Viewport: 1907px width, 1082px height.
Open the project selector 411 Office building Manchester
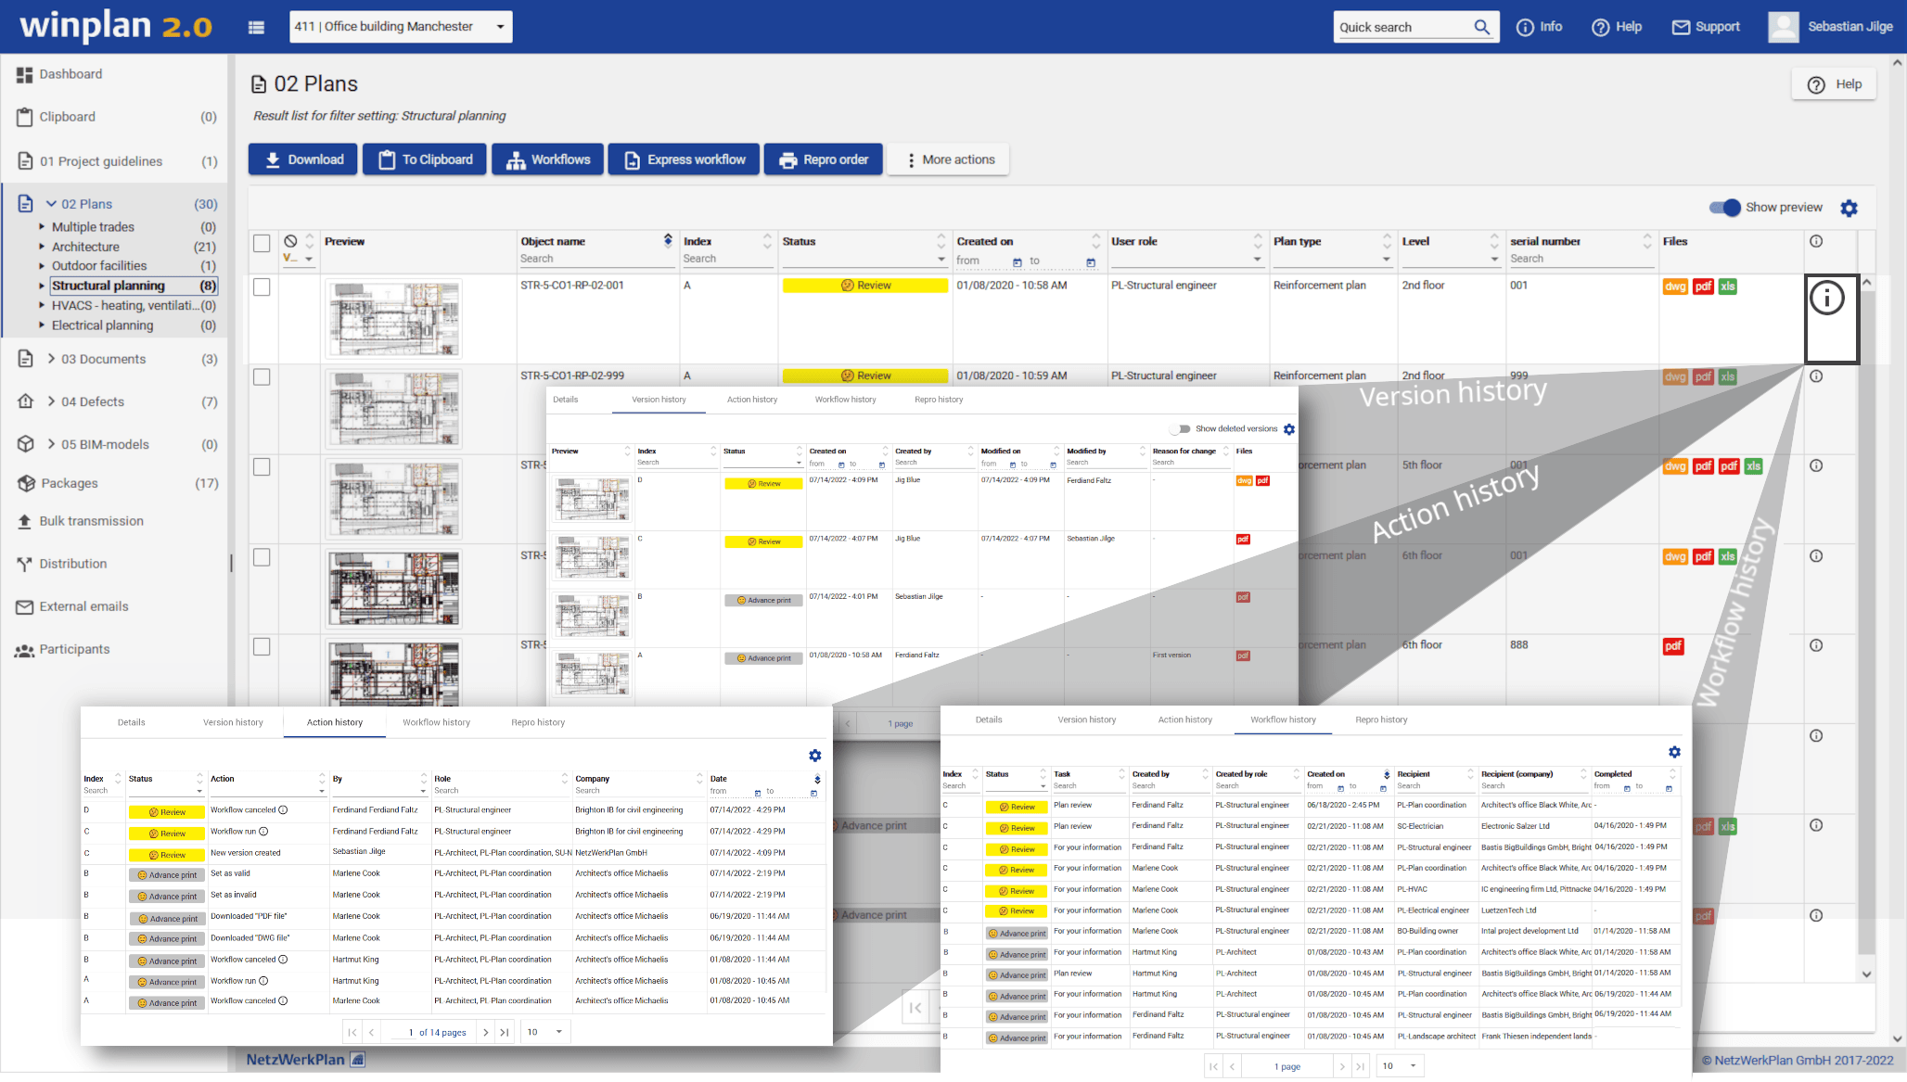coord(401,27)
